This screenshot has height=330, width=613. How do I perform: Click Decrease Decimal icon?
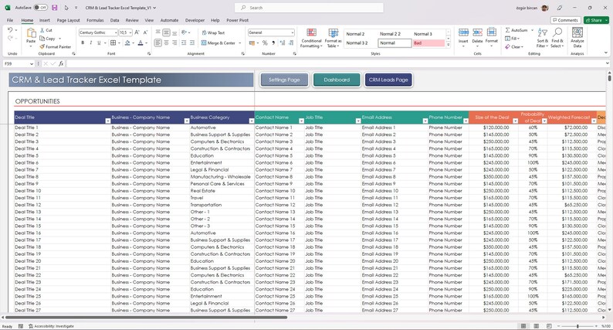click(x=291, y=43)
